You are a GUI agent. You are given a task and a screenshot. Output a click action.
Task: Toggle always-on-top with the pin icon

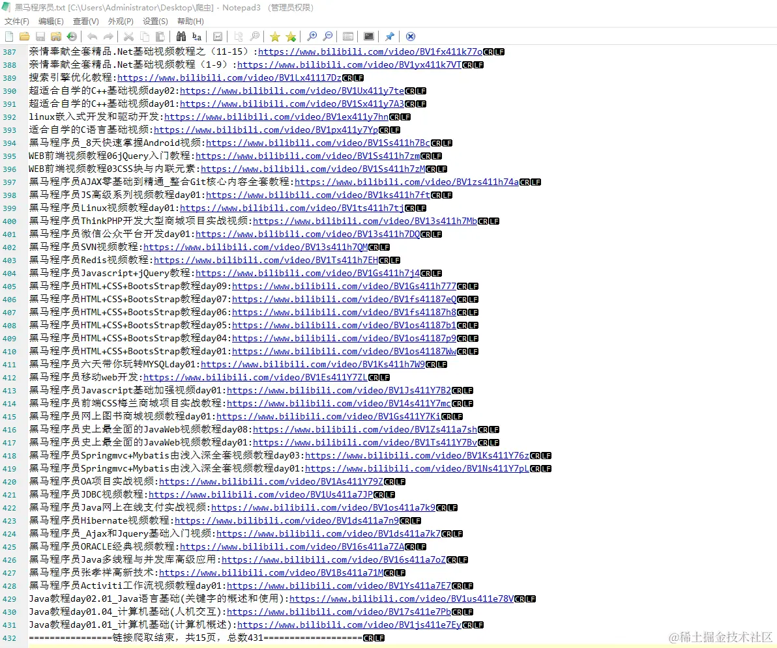(x=390, y=36)
